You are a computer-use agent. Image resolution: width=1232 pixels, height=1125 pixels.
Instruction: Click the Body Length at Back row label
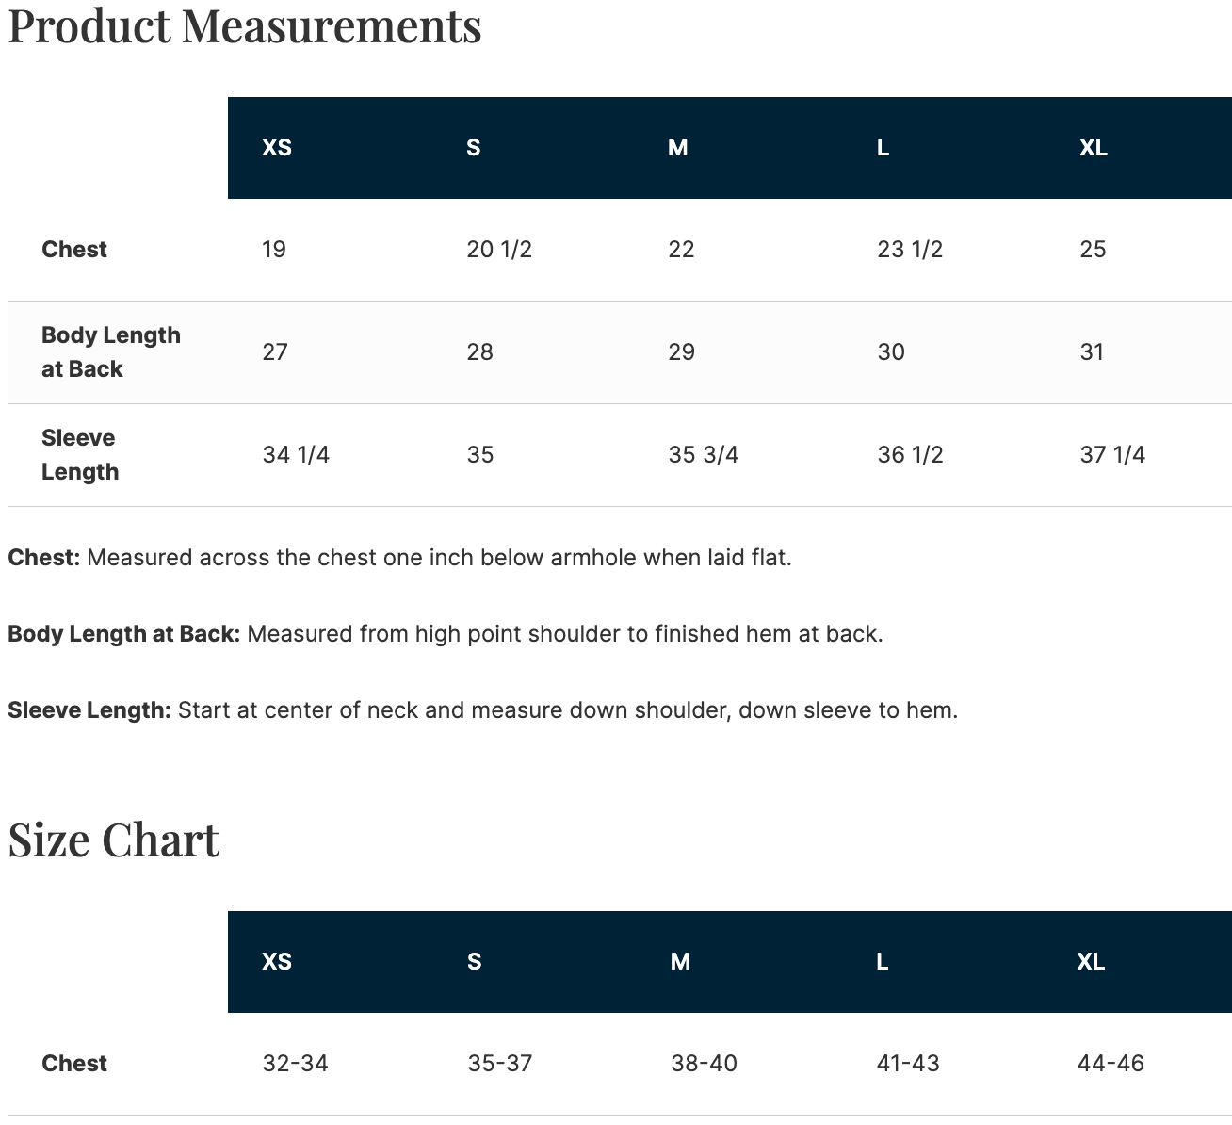[111, 352]
